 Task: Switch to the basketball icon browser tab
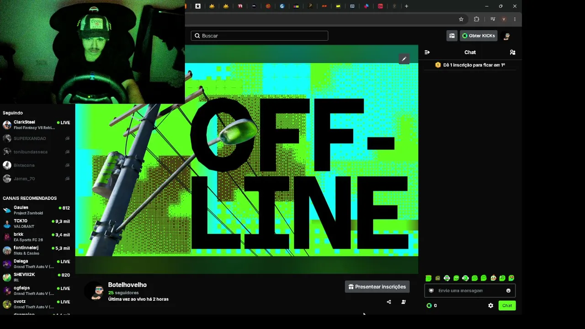[x=268, y=6]
